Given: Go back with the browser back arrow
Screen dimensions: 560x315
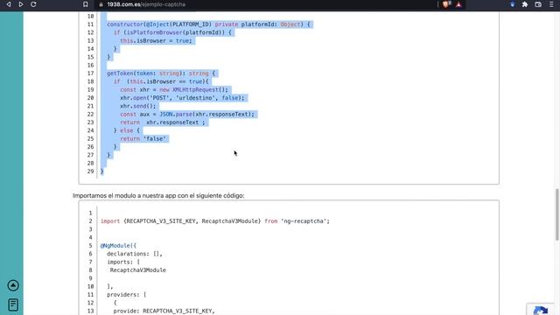Looking at the screenshot, I should (x=9, y=4).
